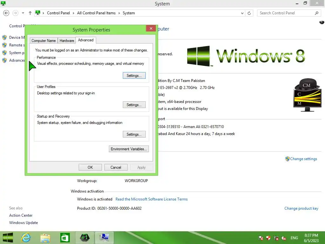Click shield icon next to Device Manager
Viewport: 325px width, 244px height.
tap(4, 37)
